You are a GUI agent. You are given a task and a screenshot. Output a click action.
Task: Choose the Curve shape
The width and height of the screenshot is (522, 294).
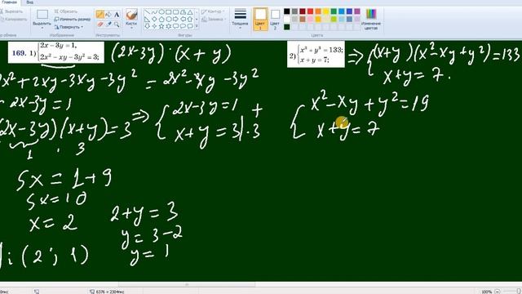point(154,12)
